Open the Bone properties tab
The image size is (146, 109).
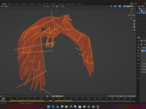tap(138, 75)
